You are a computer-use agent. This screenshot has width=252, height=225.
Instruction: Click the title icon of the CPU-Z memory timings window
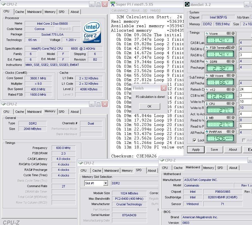tap(3, 104)
